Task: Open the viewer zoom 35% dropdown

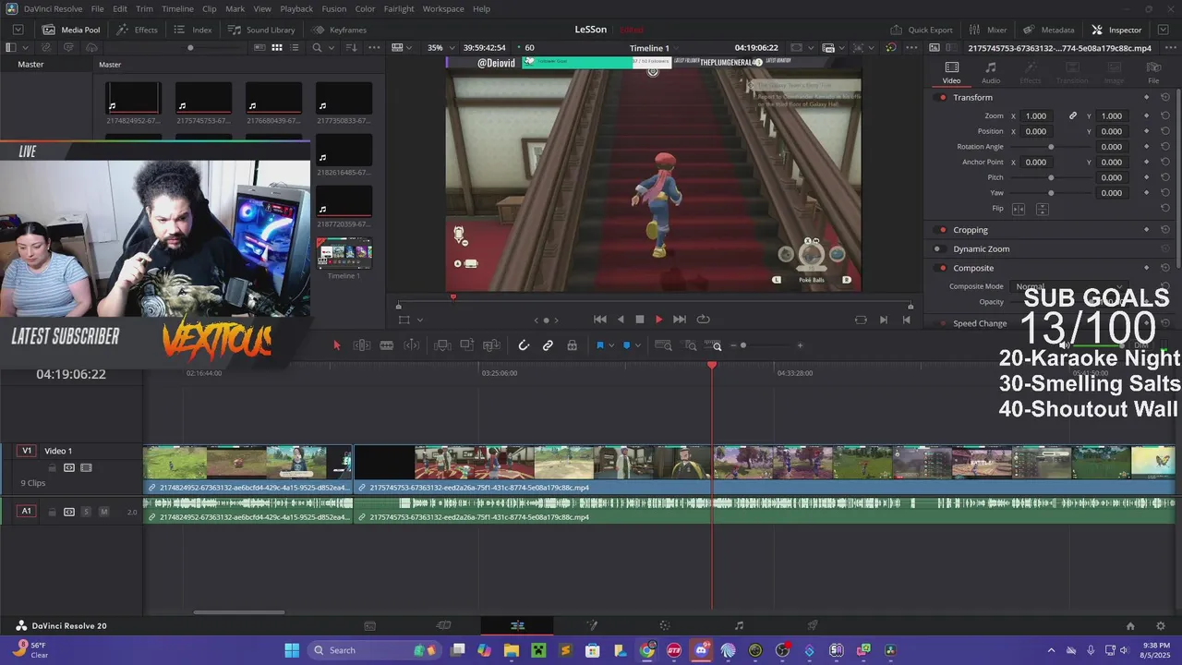Action: tap(439, 48)
